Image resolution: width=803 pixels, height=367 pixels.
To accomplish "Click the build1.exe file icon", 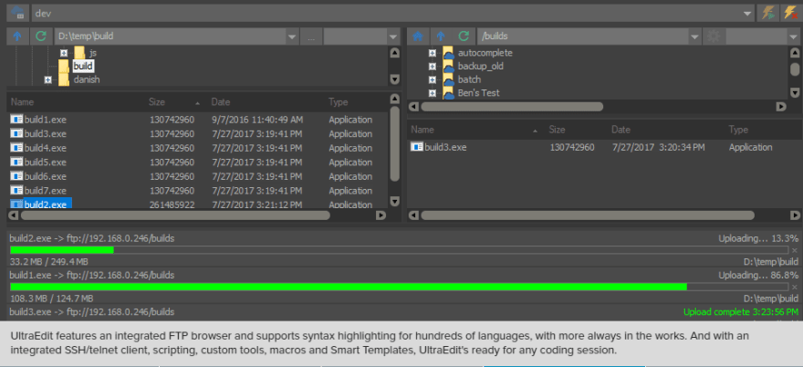I will pos(16,120).
